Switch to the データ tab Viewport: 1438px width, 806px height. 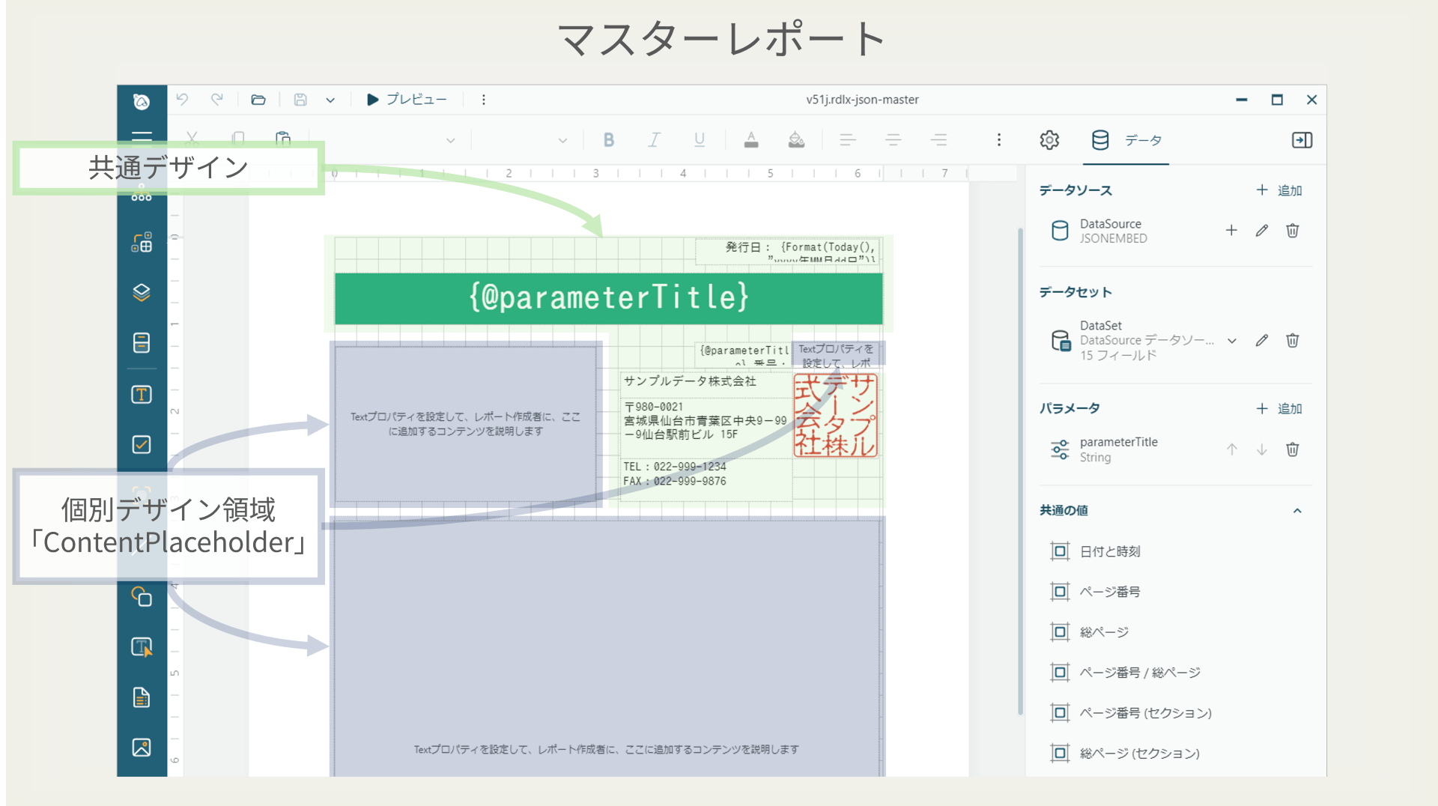coord(1127,140)
